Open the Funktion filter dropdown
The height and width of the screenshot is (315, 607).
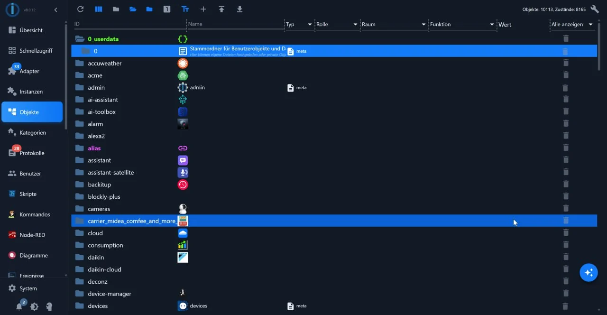click(x=462, y=24)
